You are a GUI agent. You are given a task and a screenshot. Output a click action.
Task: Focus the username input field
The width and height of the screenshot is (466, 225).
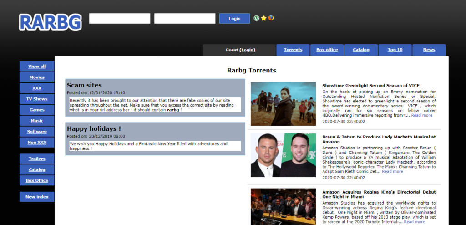tap(120, 19)
